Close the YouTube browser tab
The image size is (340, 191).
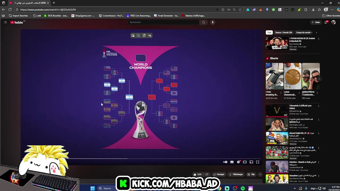(x=48, y=3)
